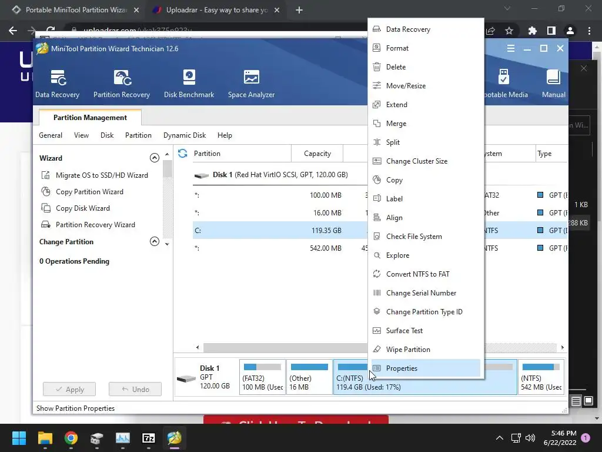The height and width of the screenshot is (452, 602).
Task: Choose Format in context menu
Action: click(x=426, y=48)
